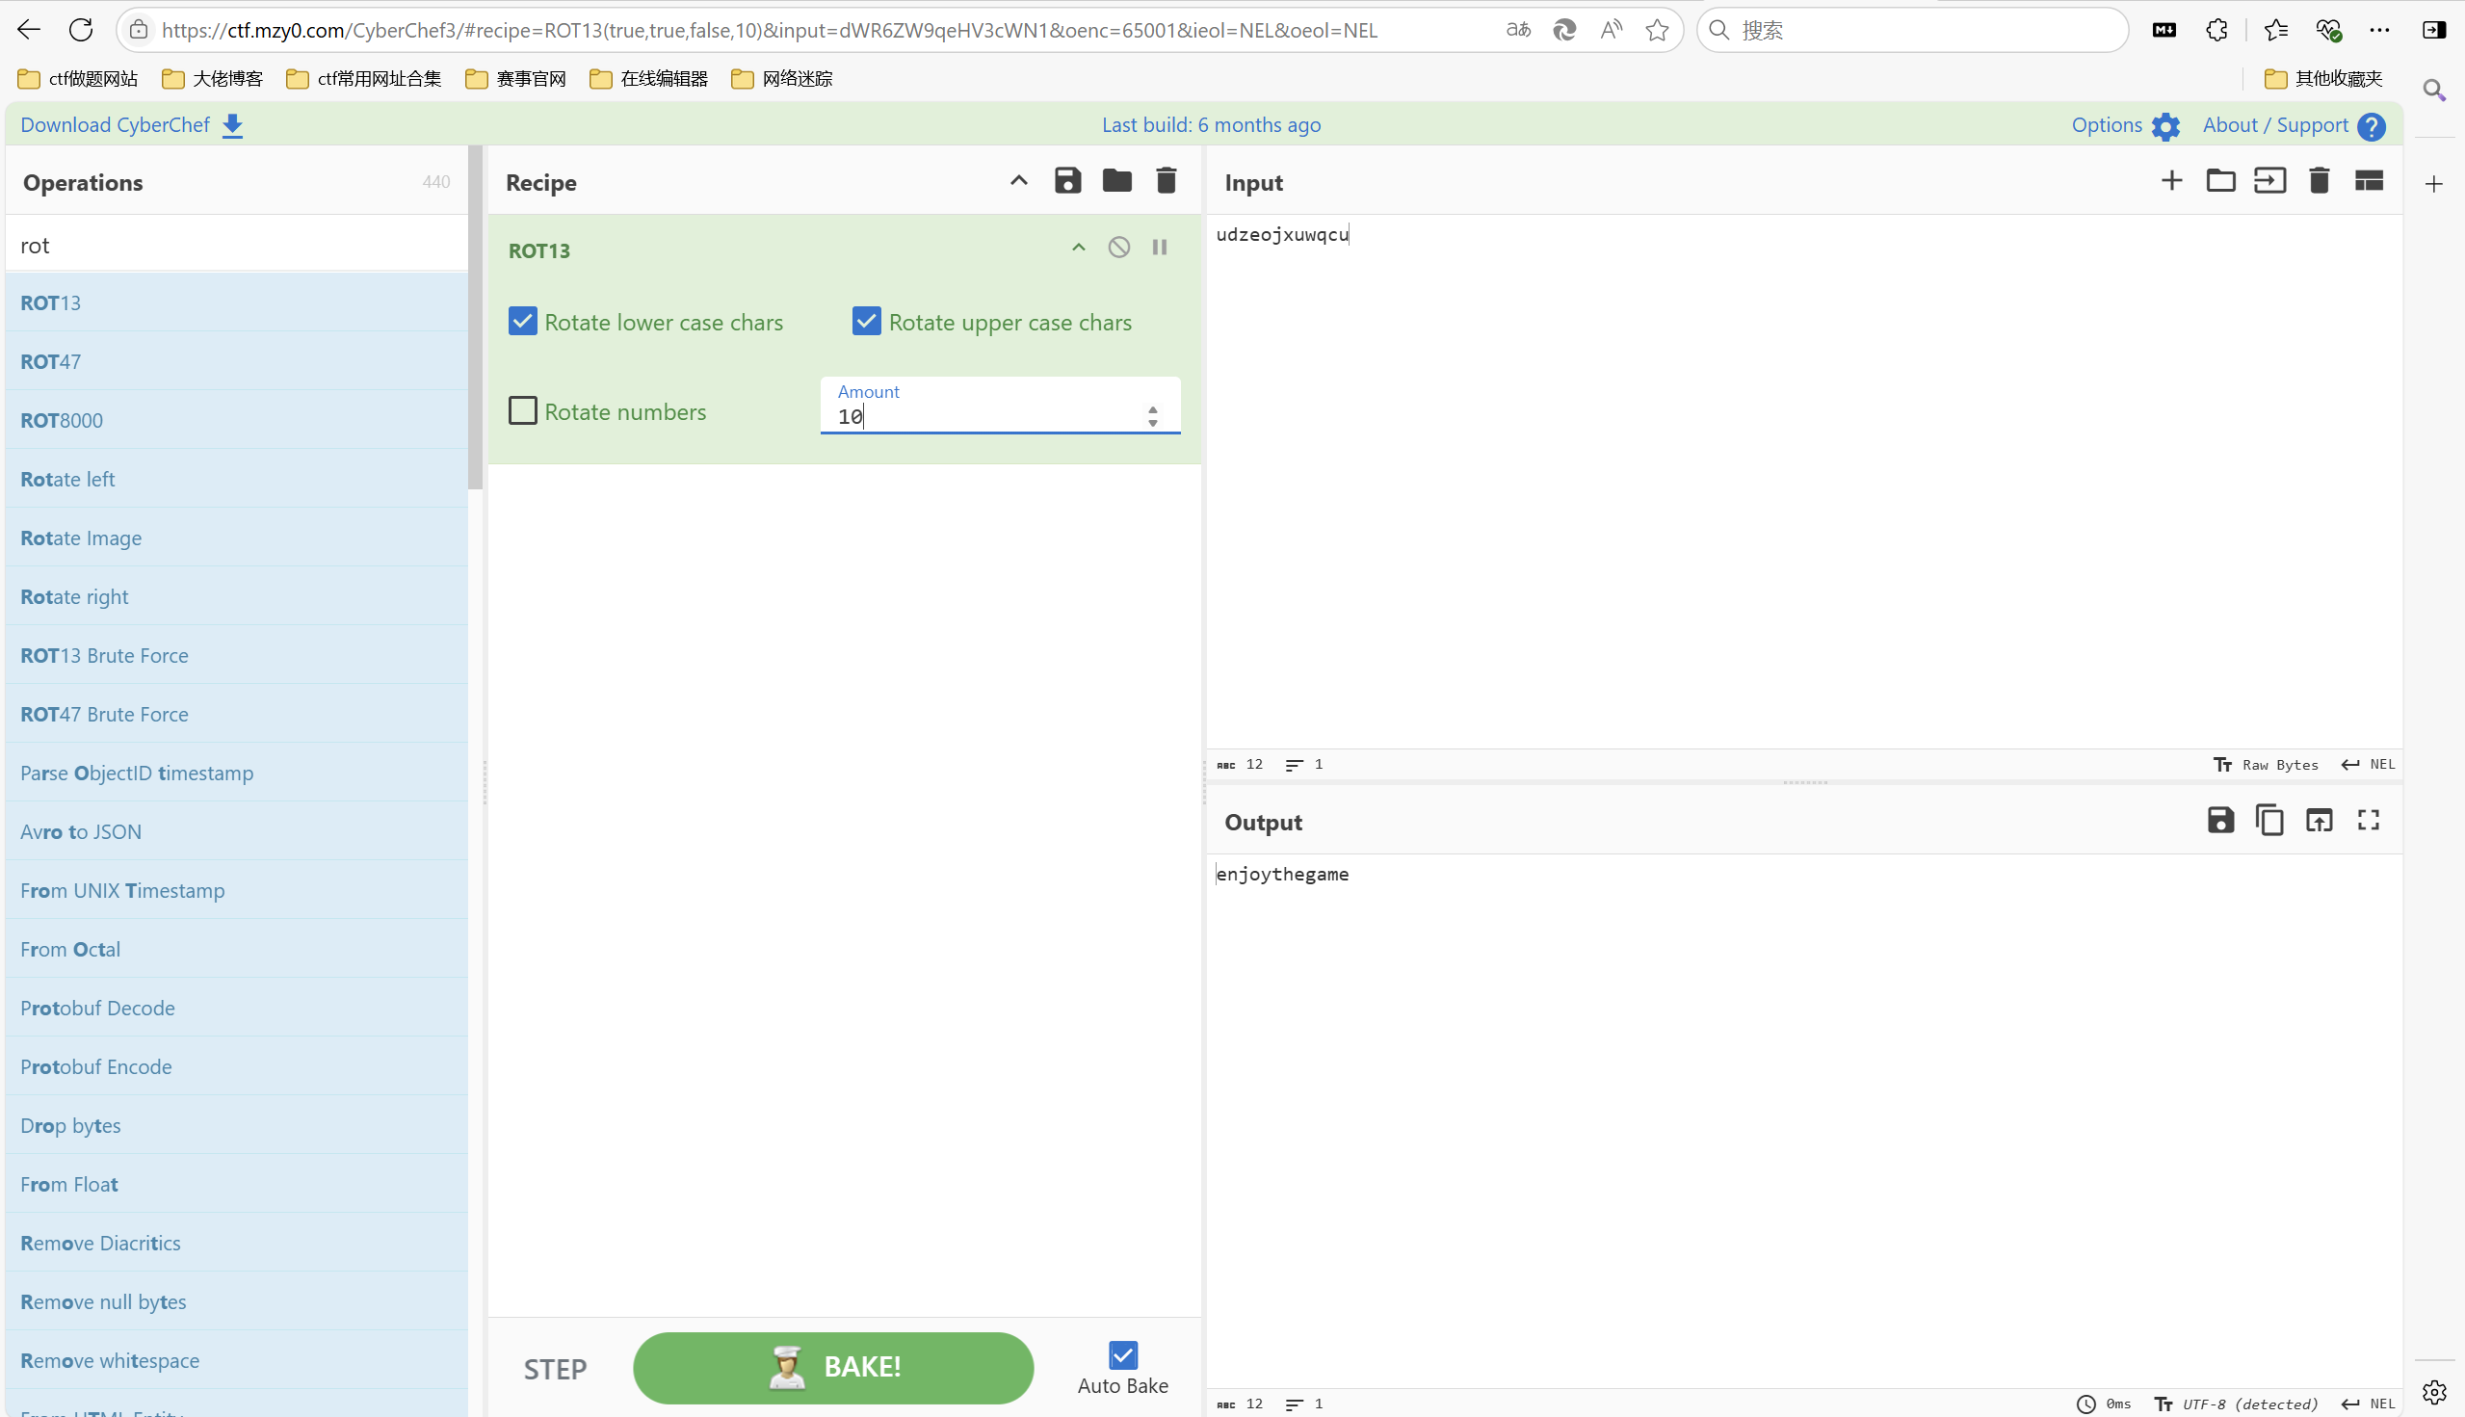Image resolution: width=2465 pixels, height=1417 pixels.
Task: Replace input with output
Action: 2319,821
